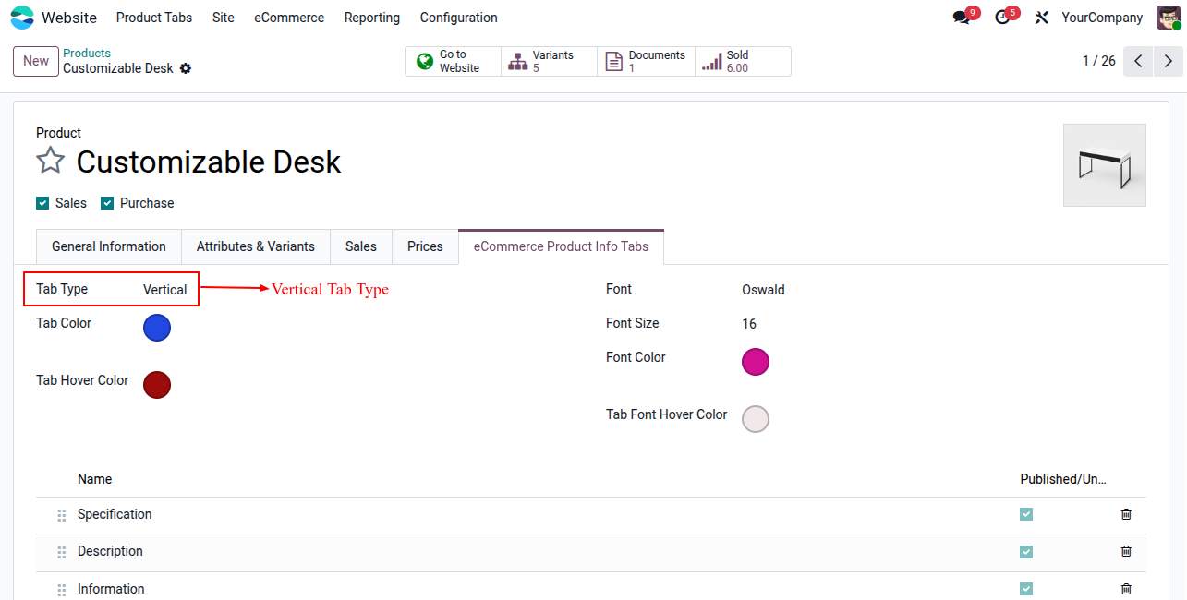
Task: Delete the Specification tab row
Action: pos(1126,514)
